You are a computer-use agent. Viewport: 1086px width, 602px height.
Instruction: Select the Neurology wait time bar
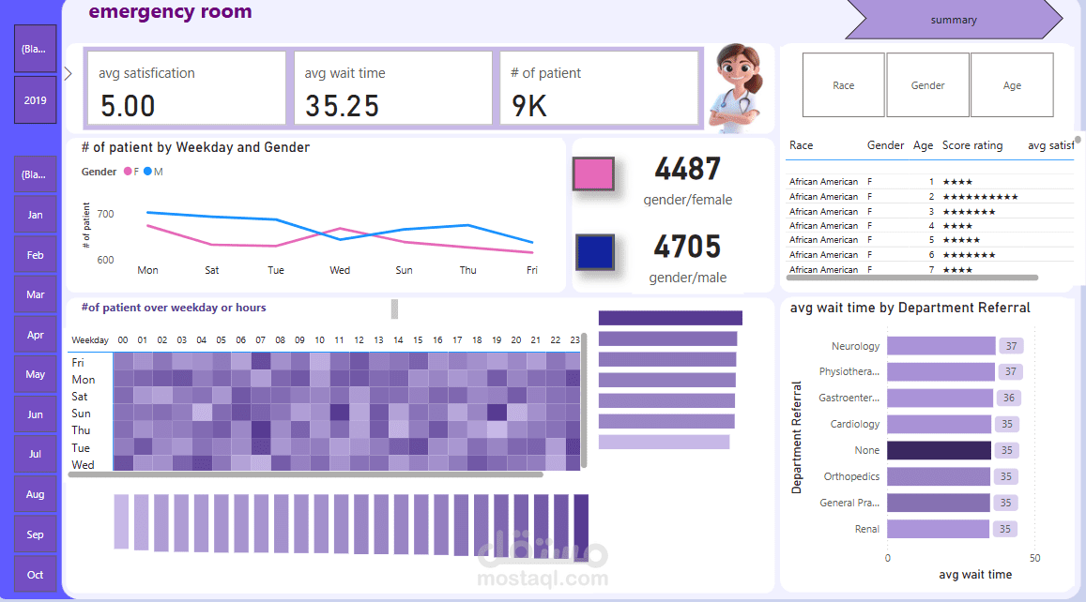tap(941, 346)
